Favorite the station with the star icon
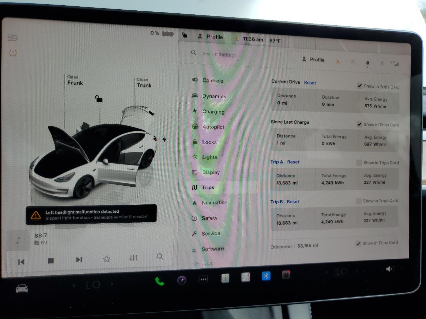 pyautogui.click(x=106, y=259)
